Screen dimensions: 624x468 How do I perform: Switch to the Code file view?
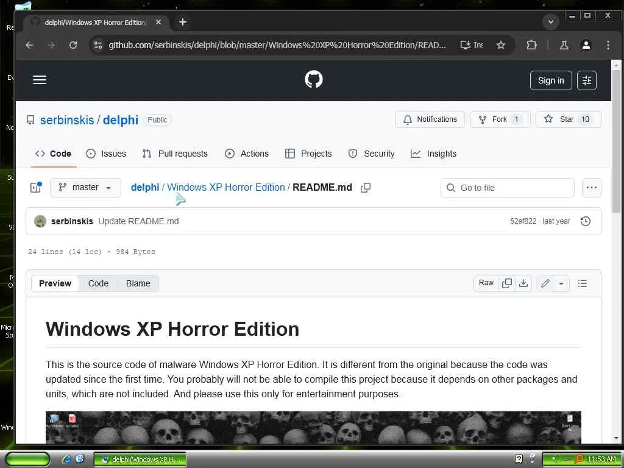98,283
